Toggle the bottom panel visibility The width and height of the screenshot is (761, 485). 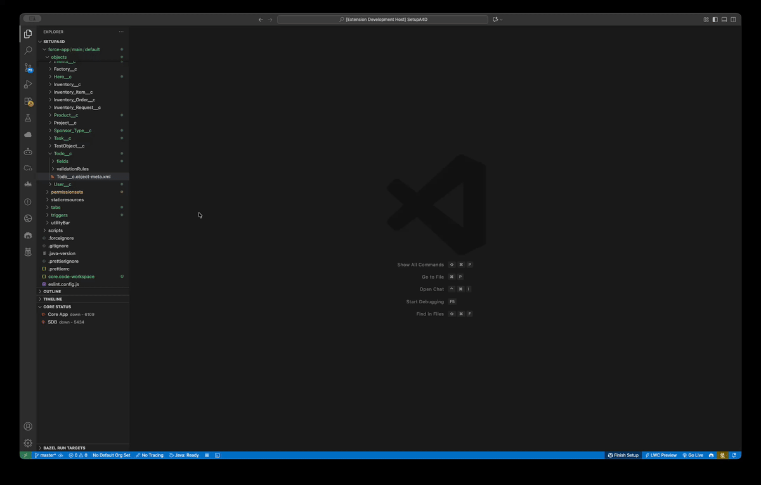[x=724, y=20]
